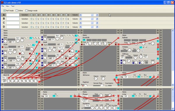Select variation 2 for slot C

36,23
